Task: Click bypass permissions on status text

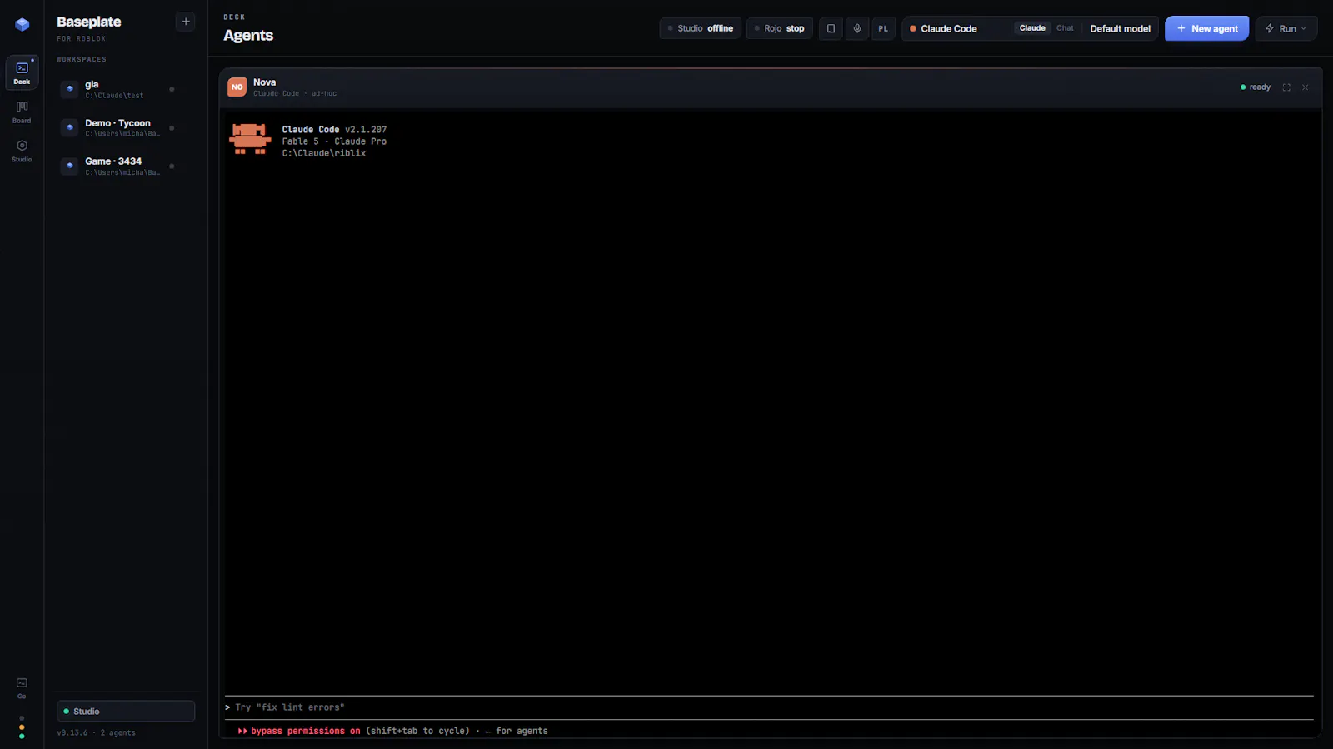Action: pyautogui.click(x=305, y=731)
